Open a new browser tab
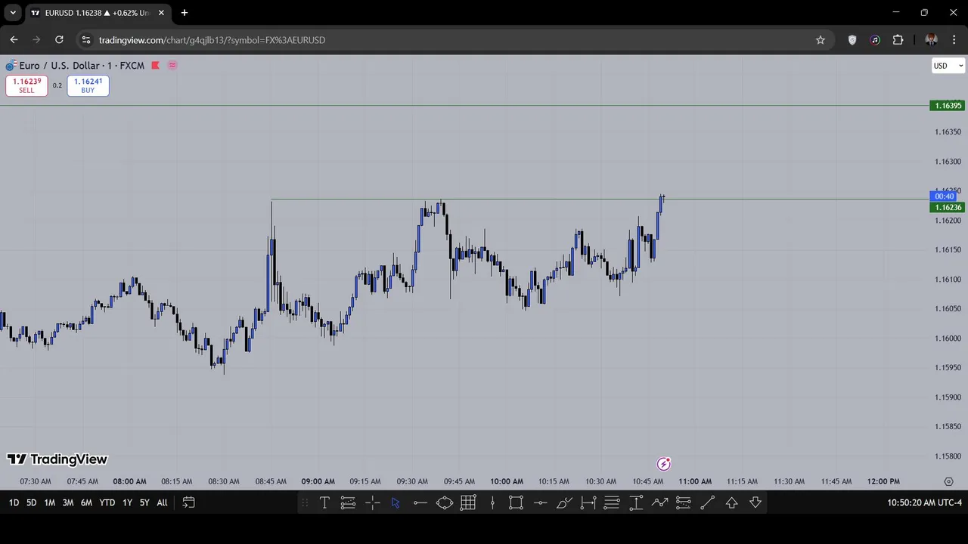 (185, 13)
